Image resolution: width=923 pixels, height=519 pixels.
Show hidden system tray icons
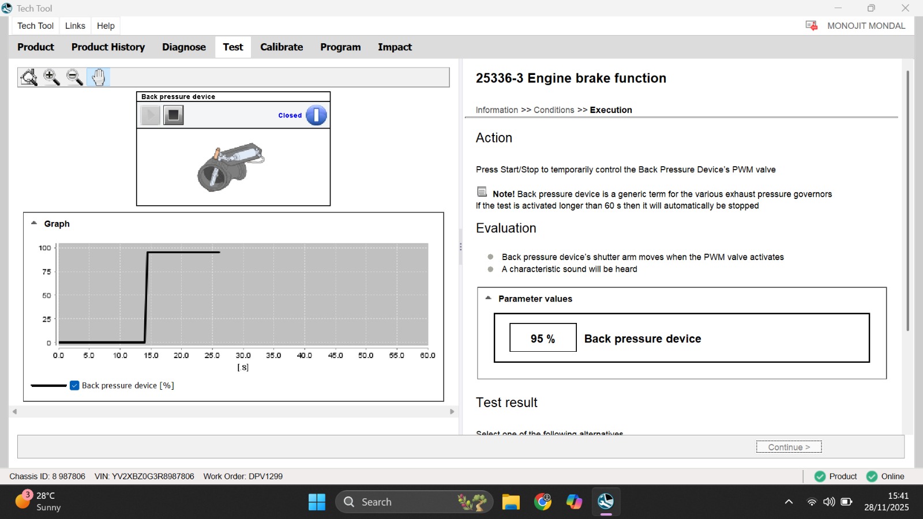pyautogui.click(x=789, y=502)
